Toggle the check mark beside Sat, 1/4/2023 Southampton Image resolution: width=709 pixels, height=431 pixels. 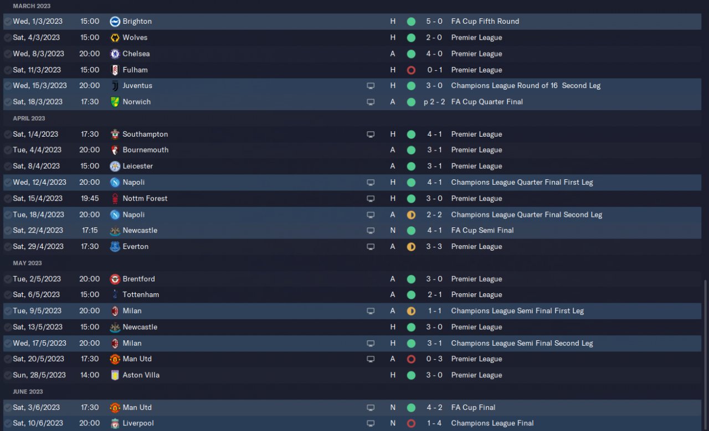pos(8,134)
